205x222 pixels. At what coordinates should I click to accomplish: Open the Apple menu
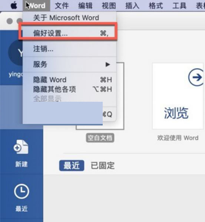[14, 6]
